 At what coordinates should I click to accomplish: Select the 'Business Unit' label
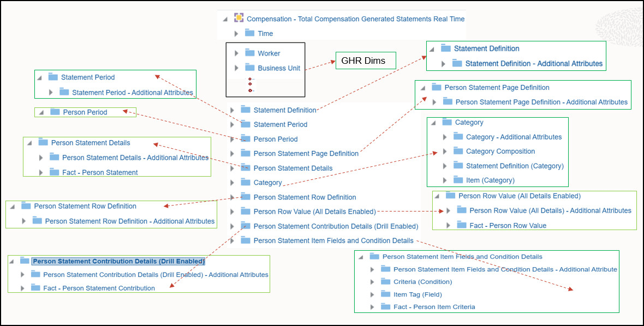279,68
